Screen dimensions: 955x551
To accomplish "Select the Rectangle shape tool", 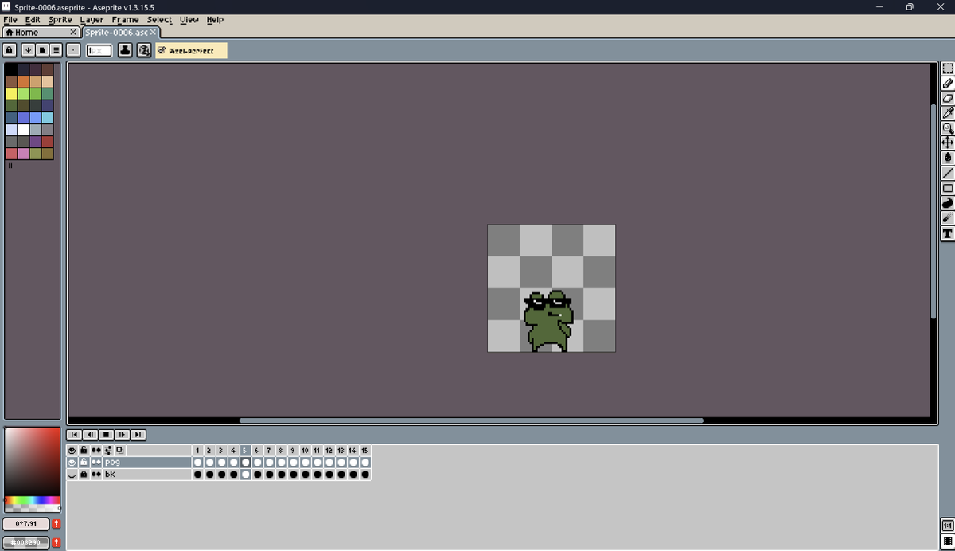I will point(947,188).
